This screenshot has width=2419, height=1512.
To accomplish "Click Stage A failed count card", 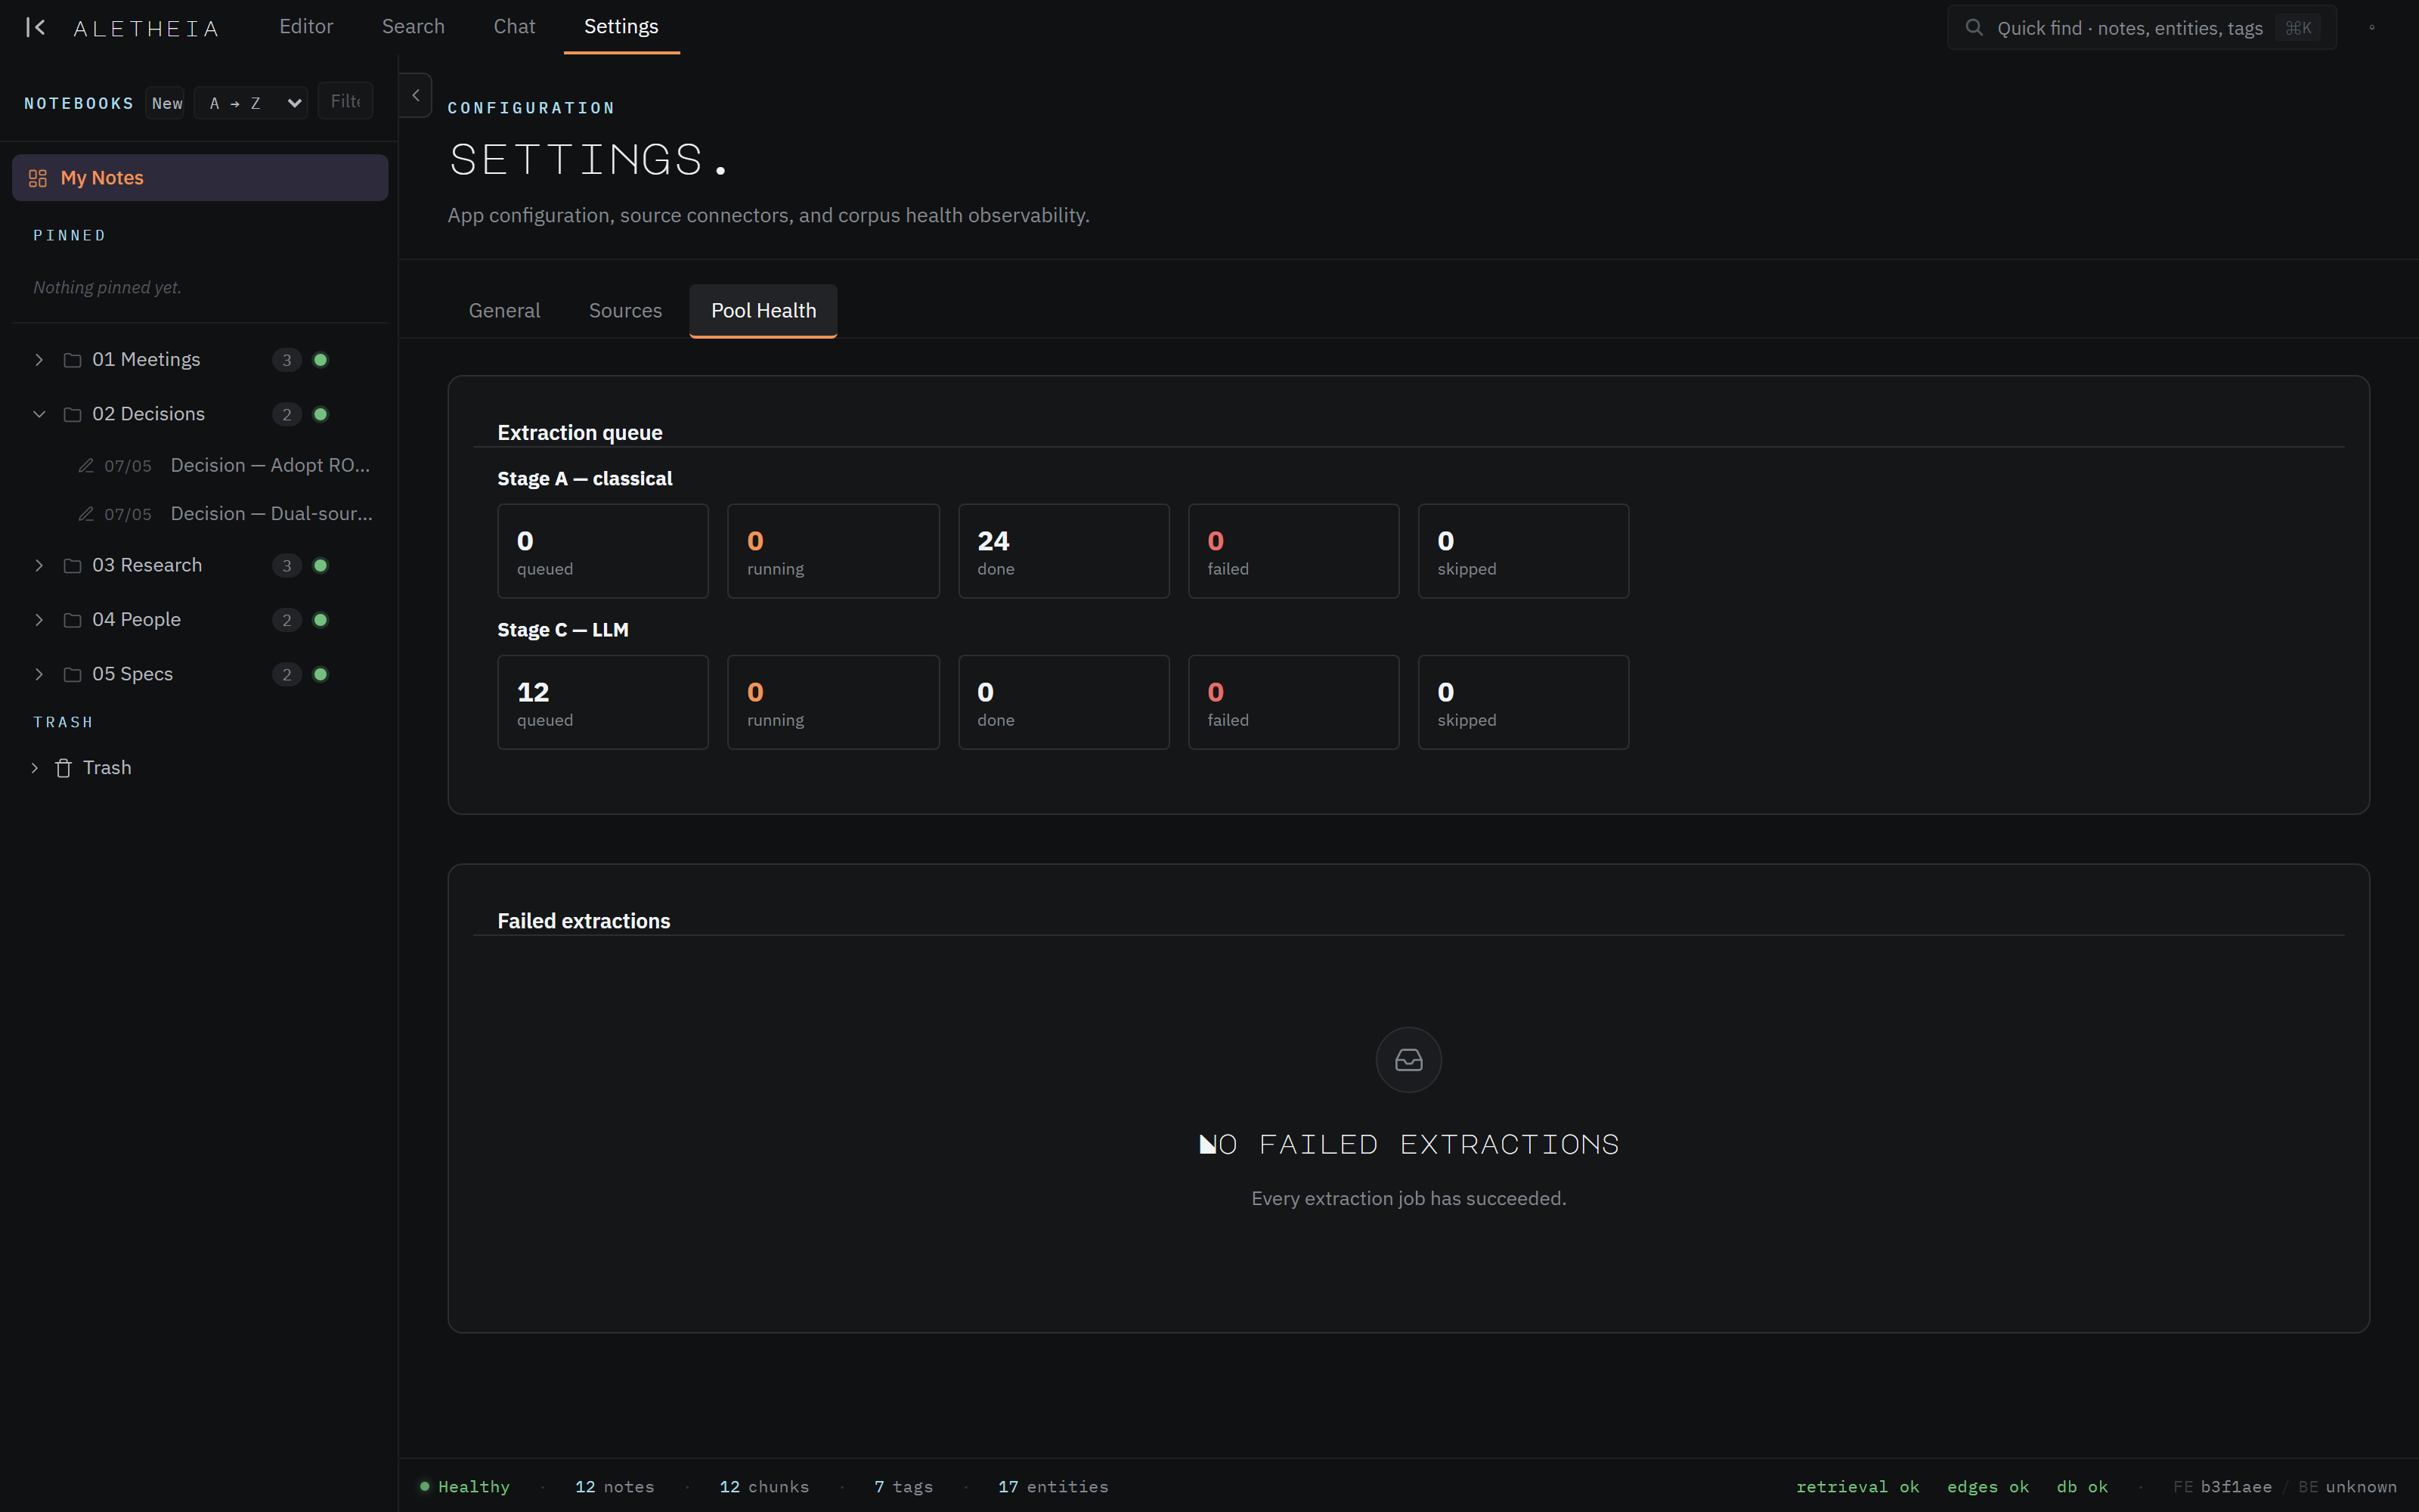I will coord(1293,551).
